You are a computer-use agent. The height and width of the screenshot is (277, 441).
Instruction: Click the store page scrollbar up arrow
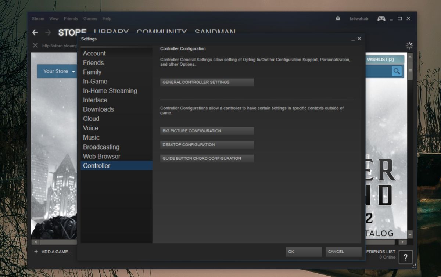point(410,57)
